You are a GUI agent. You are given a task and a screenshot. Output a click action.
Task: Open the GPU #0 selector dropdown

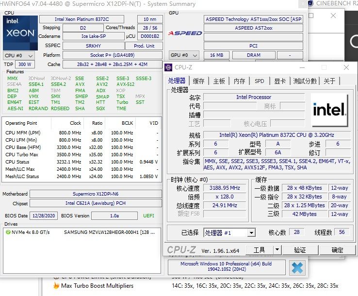tap(184, 55)
